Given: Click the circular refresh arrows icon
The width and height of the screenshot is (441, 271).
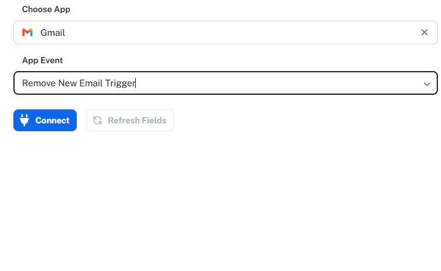Looking at the screenshot, I should click(x=97, y=120).
